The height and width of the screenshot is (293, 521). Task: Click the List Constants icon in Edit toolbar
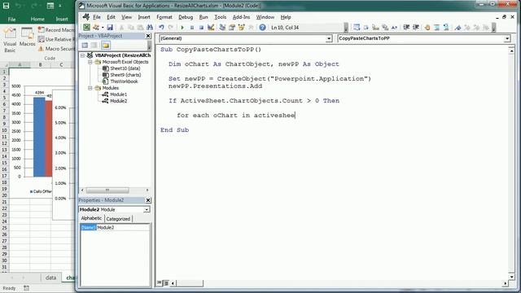(366, 28)
